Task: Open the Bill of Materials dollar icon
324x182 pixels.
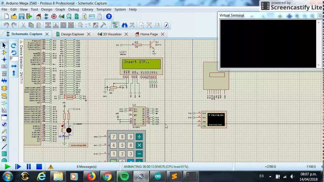Action: pyautogui.click(x=84, y=17)
